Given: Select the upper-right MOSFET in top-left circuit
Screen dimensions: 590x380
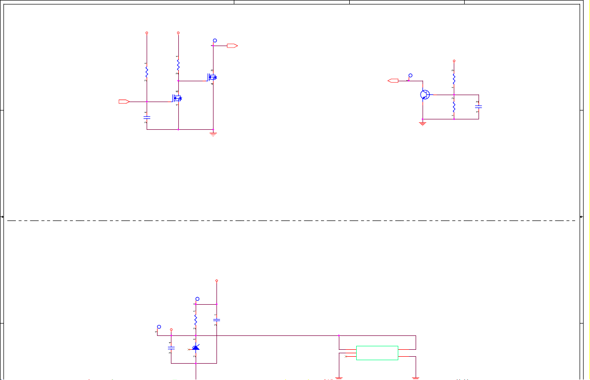Looking at the screenshot, I should 212,77.
